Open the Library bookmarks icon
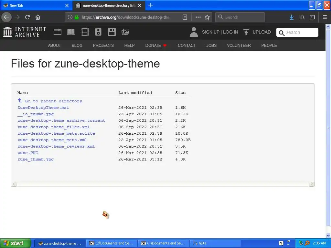Image resolution: width=331 pixels, height=248 pixels. coord(302,17)
